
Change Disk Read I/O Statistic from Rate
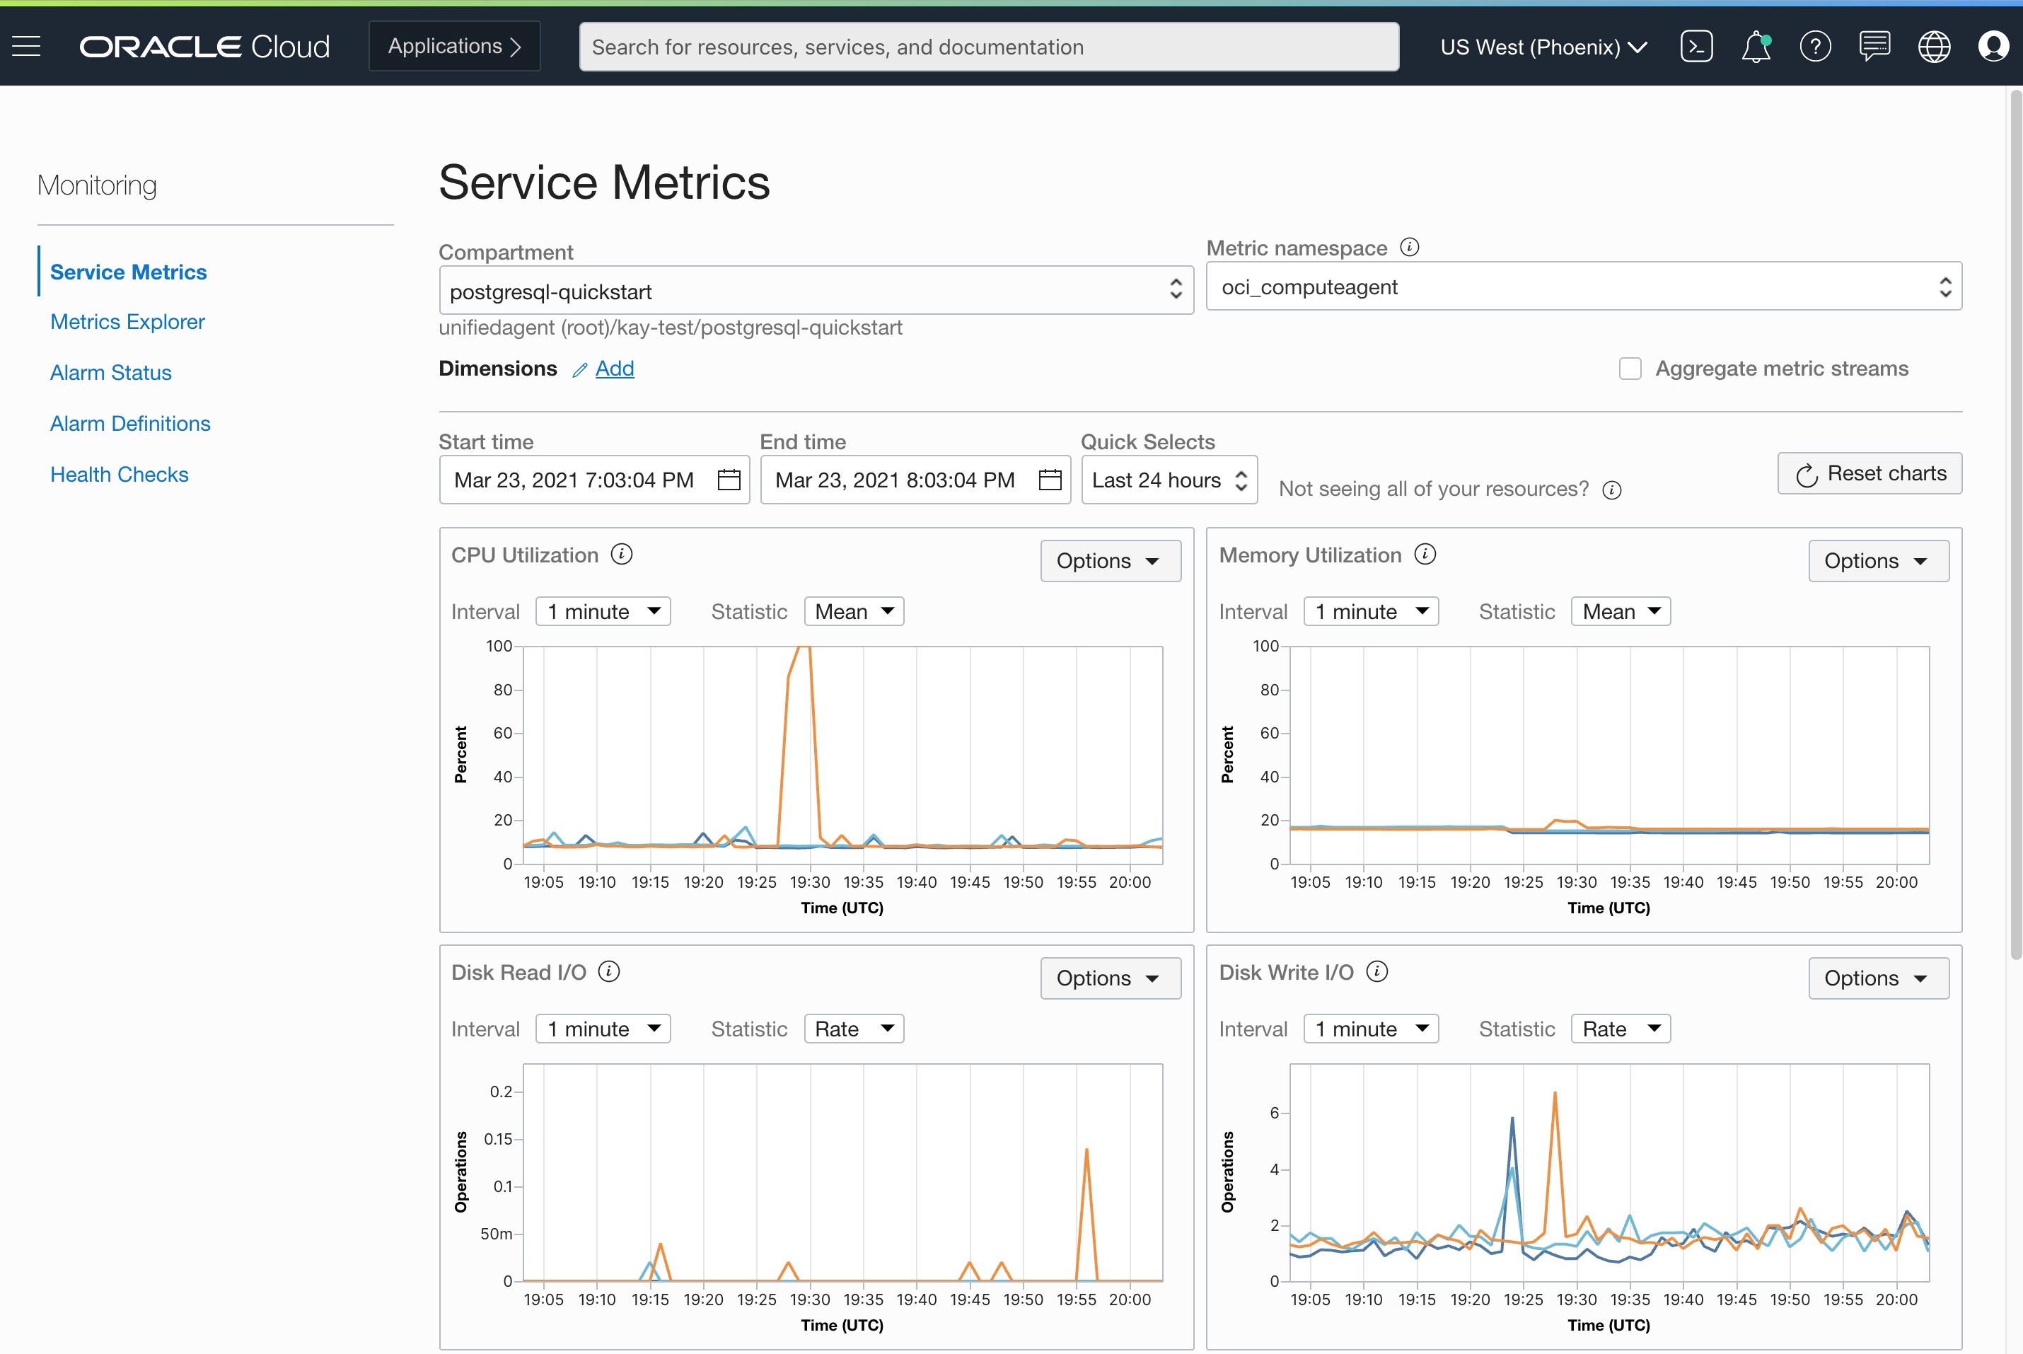[853, 1029]
